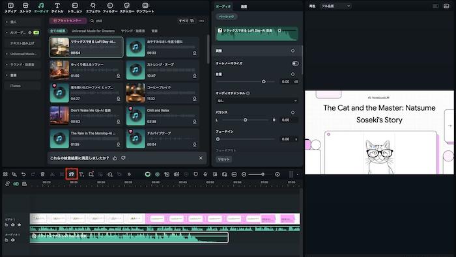Adjust the volume slider handle
456x257 pixels.
pos(263,81)
